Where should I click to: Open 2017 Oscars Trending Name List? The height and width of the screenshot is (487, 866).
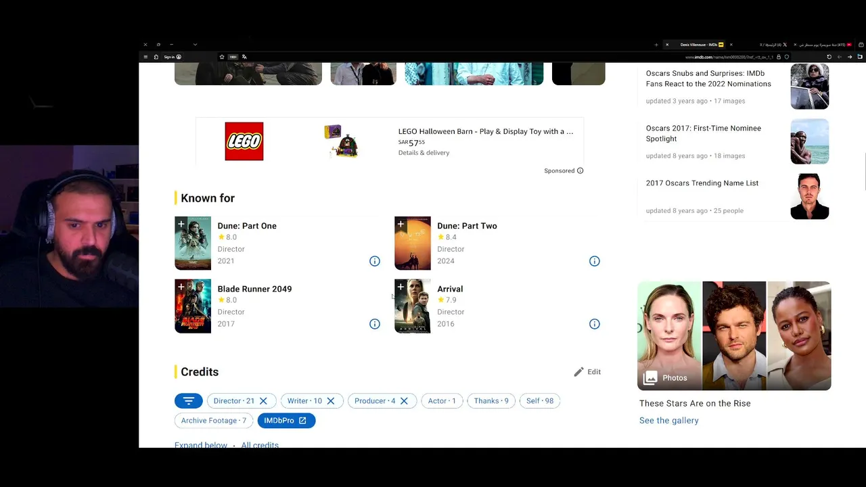[x=702, y=183]
